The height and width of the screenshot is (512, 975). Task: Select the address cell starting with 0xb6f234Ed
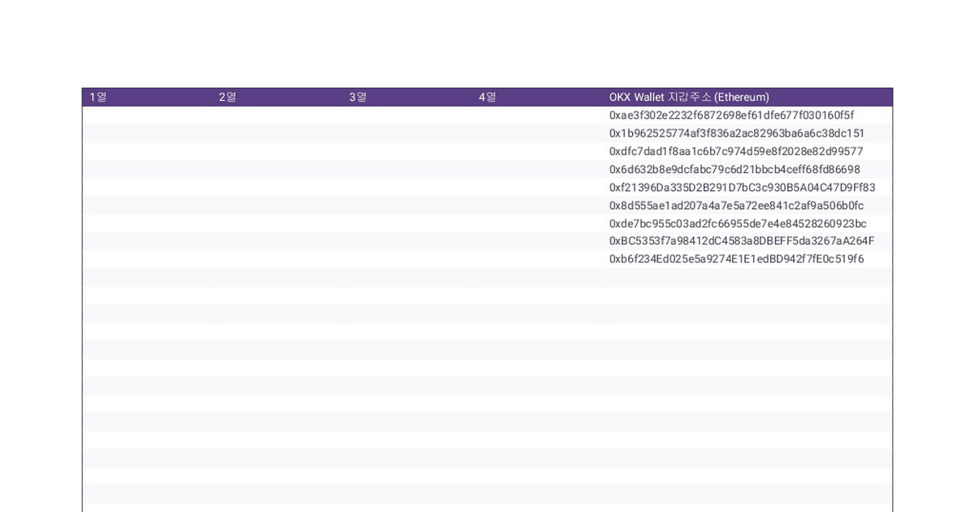(x=736, y=259)
